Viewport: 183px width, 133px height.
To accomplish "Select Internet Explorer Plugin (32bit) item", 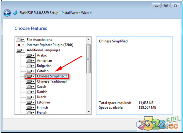I will click(x=50, y=45).
